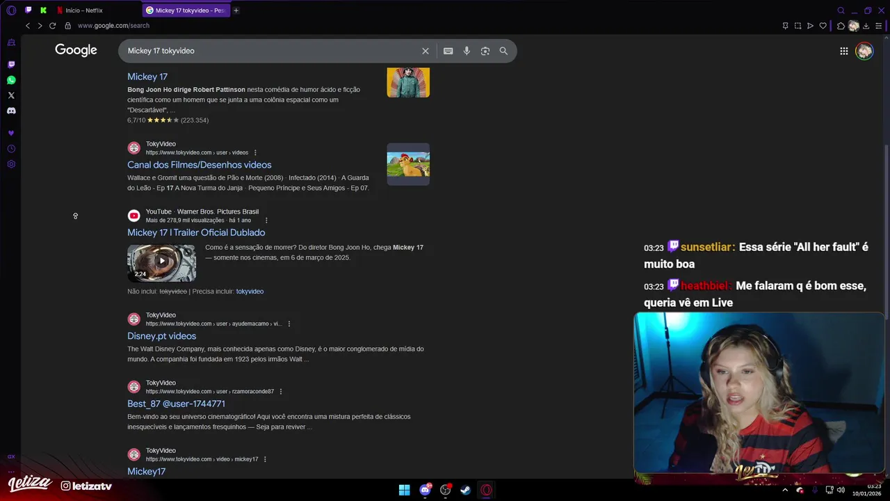The image size is (890, 501).
Task: Open the Google apps grid
Action: point(843,51)
